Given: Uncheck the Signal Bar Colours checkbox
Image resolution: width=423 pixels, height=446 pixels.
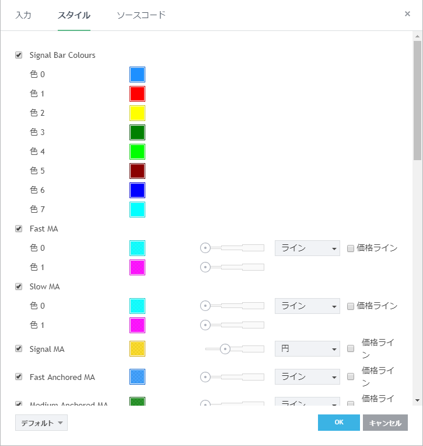Looking at the screenshot, I should coord(19,55).
